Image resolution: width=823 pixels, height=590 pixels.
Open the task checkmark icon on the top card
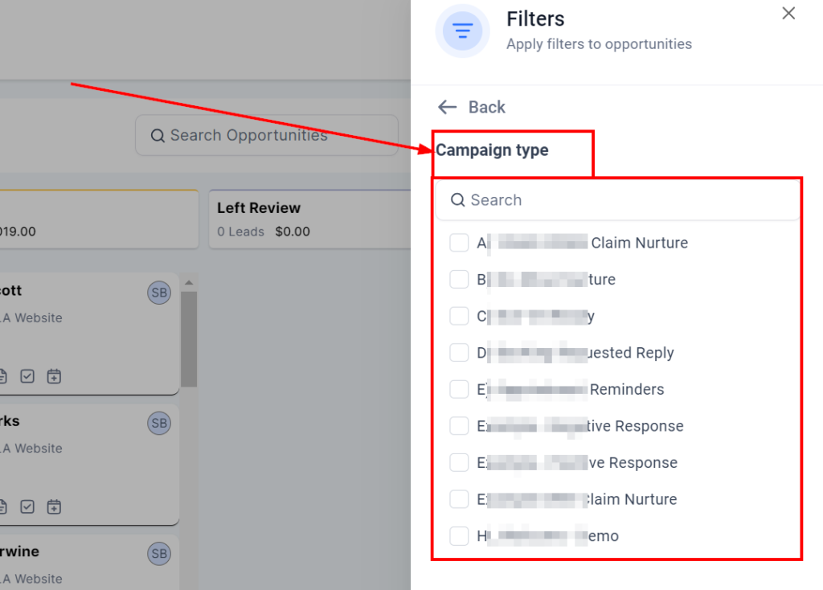(27, 375)
